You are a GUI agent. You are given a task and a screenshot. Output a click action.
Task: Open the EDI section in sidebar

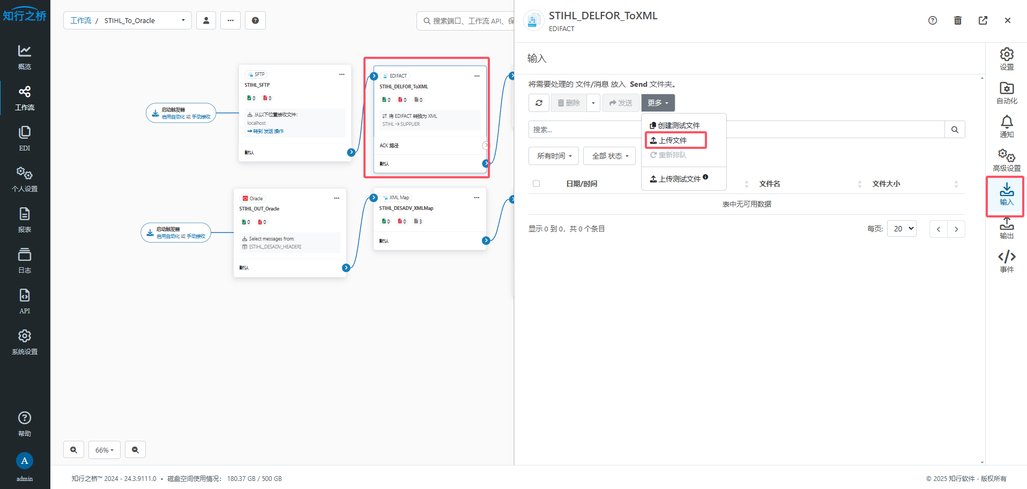click(x=25, y=138)
